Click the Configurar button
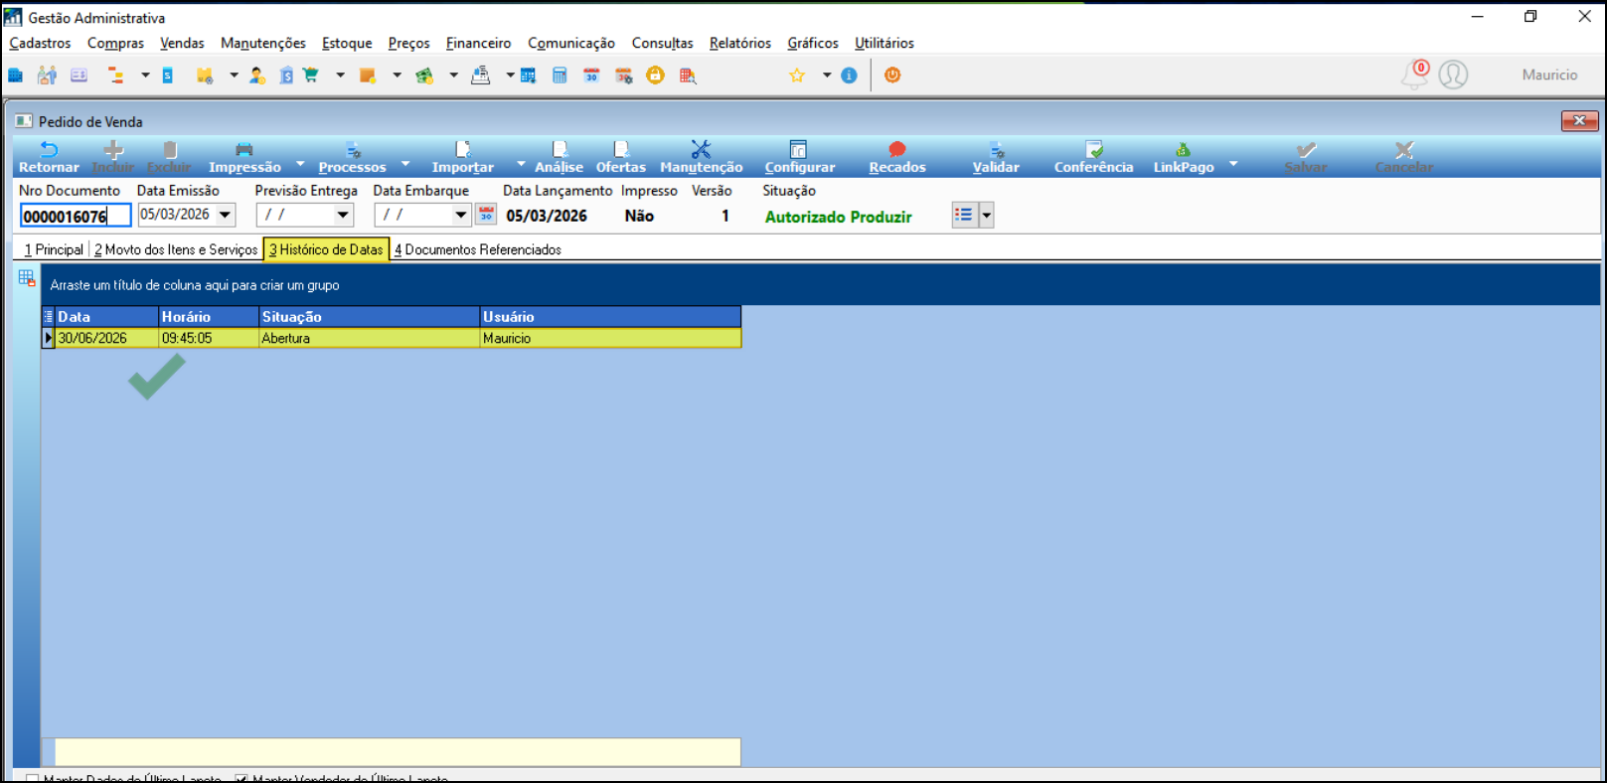 pyautogui.click(x=799, y=157)
